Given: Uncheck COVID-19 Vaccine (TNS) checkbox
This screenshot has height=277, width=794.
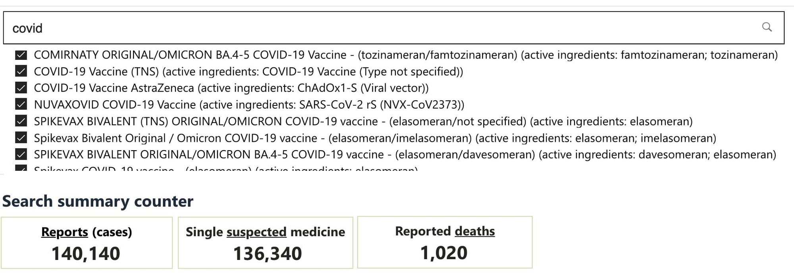Looking at the screenshot, I should pos(21,71).
